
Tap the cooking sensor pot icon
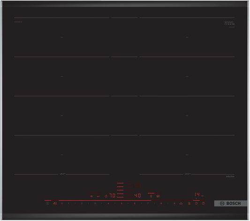(91, 196)
